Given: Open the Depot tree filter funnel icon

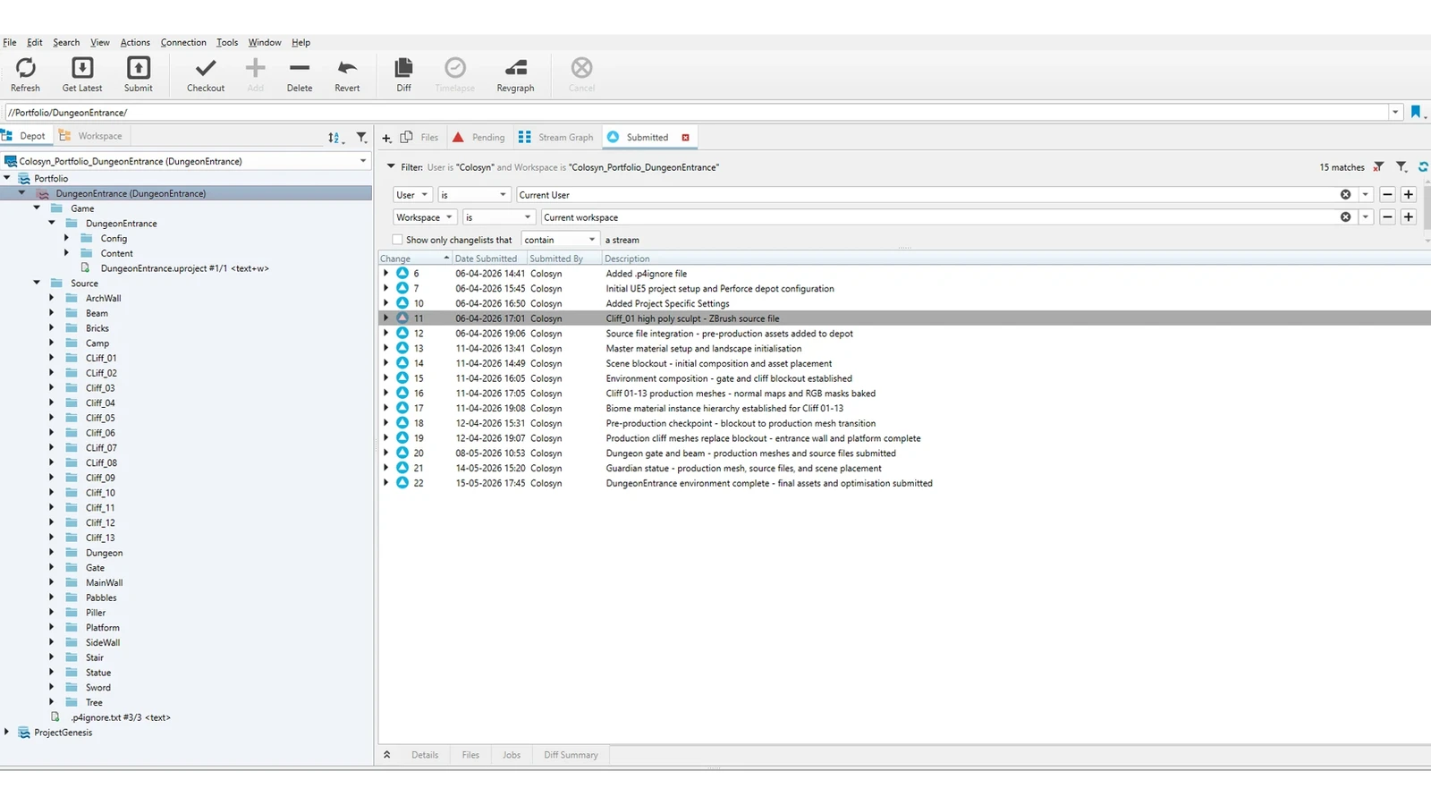Looking at the screenshot, I should (x=361, y=138).
